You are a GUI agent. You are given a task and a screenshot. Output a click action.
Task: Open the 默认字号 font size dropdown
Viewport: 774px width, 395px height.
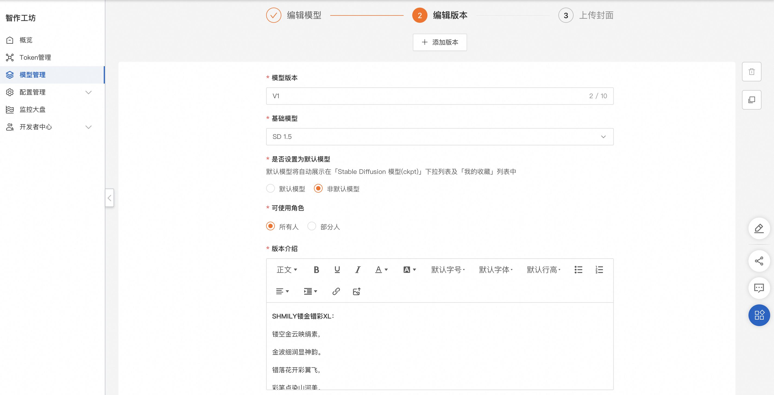448,270
